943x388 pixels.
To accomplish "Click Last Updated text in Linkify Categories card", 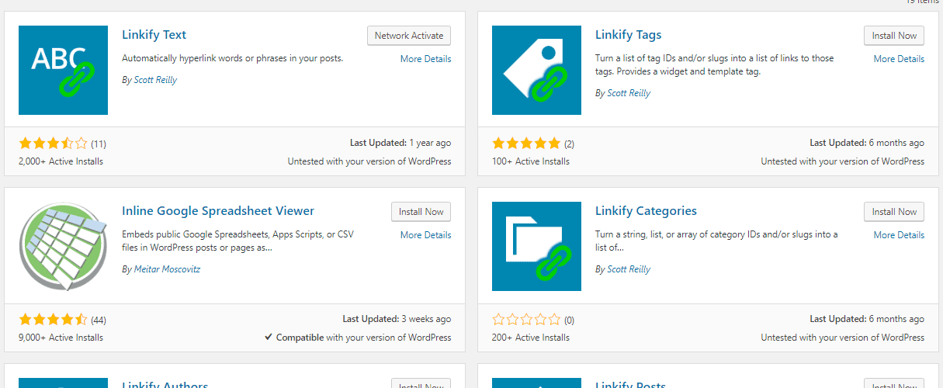I will pos(867,319).
